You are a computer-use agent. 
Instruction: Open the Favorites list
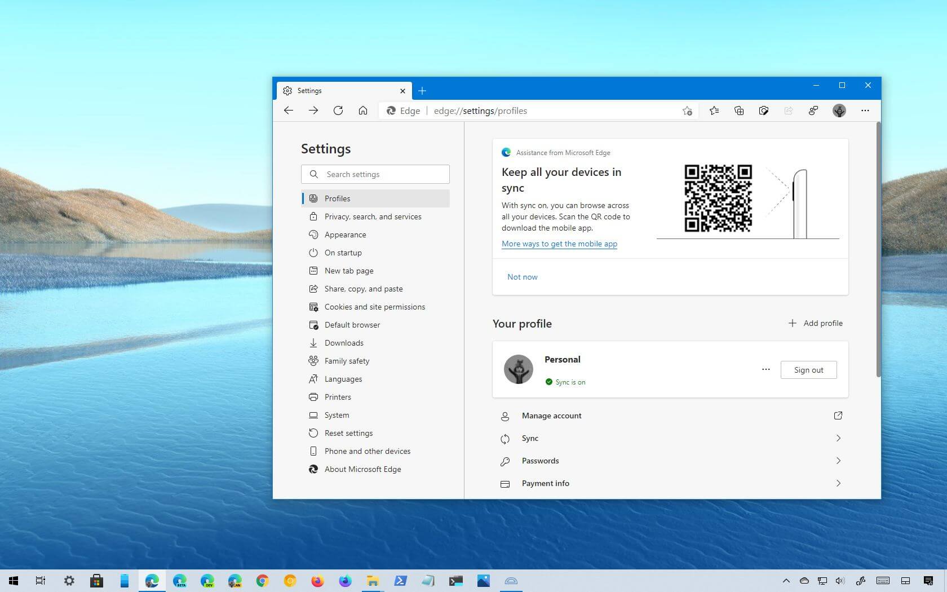click(x=714, y=111)
